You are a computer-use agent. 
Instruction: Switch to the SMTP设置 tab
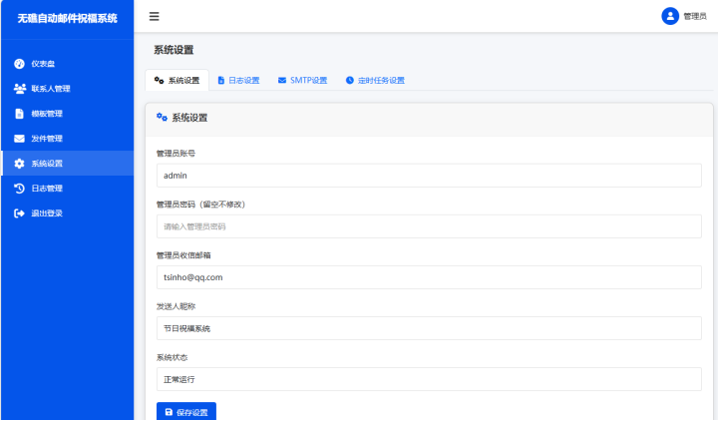point(302,80)
